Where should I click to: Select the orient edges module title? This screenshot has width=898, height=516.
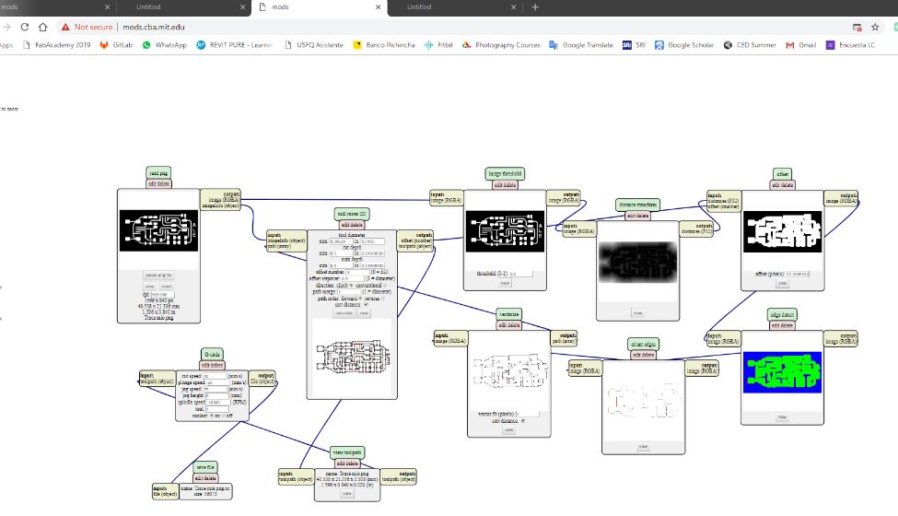643,345
